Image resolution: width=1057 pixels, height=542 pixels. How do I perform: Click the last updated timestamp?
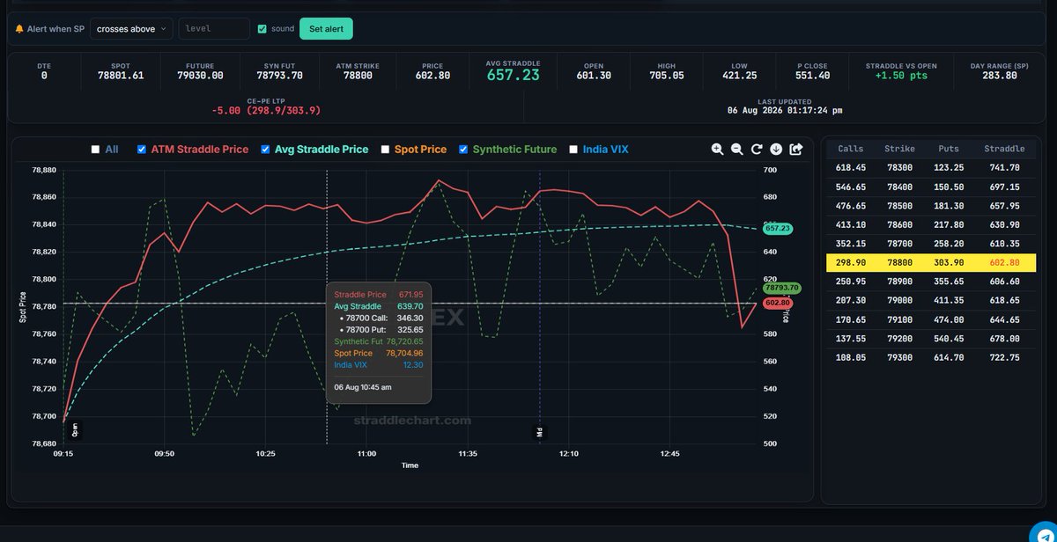click(x=784, y=111)
